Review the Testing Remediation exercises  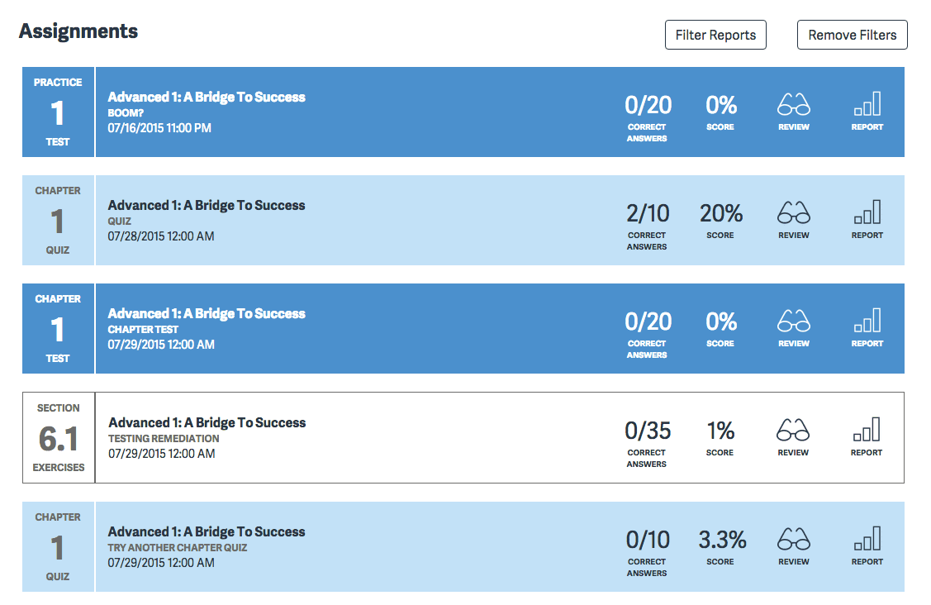[793, 436]
